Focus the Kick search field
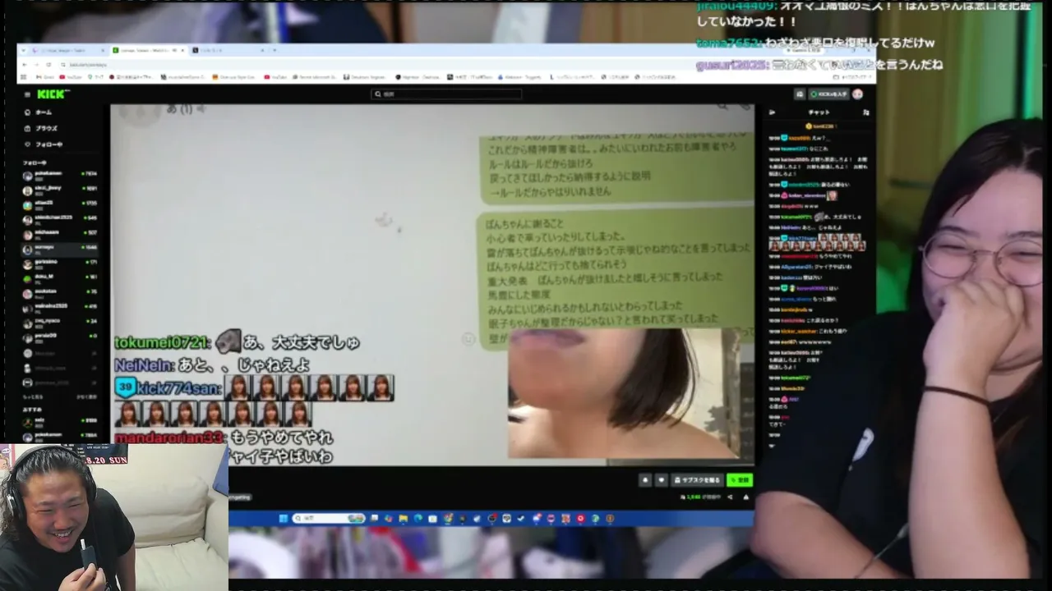1052x591 pixels. pos(446,94)
